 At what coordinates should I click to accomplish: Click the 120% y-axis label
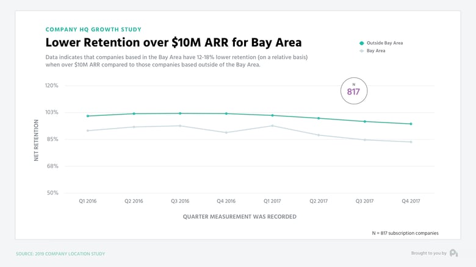pos(52,85)
